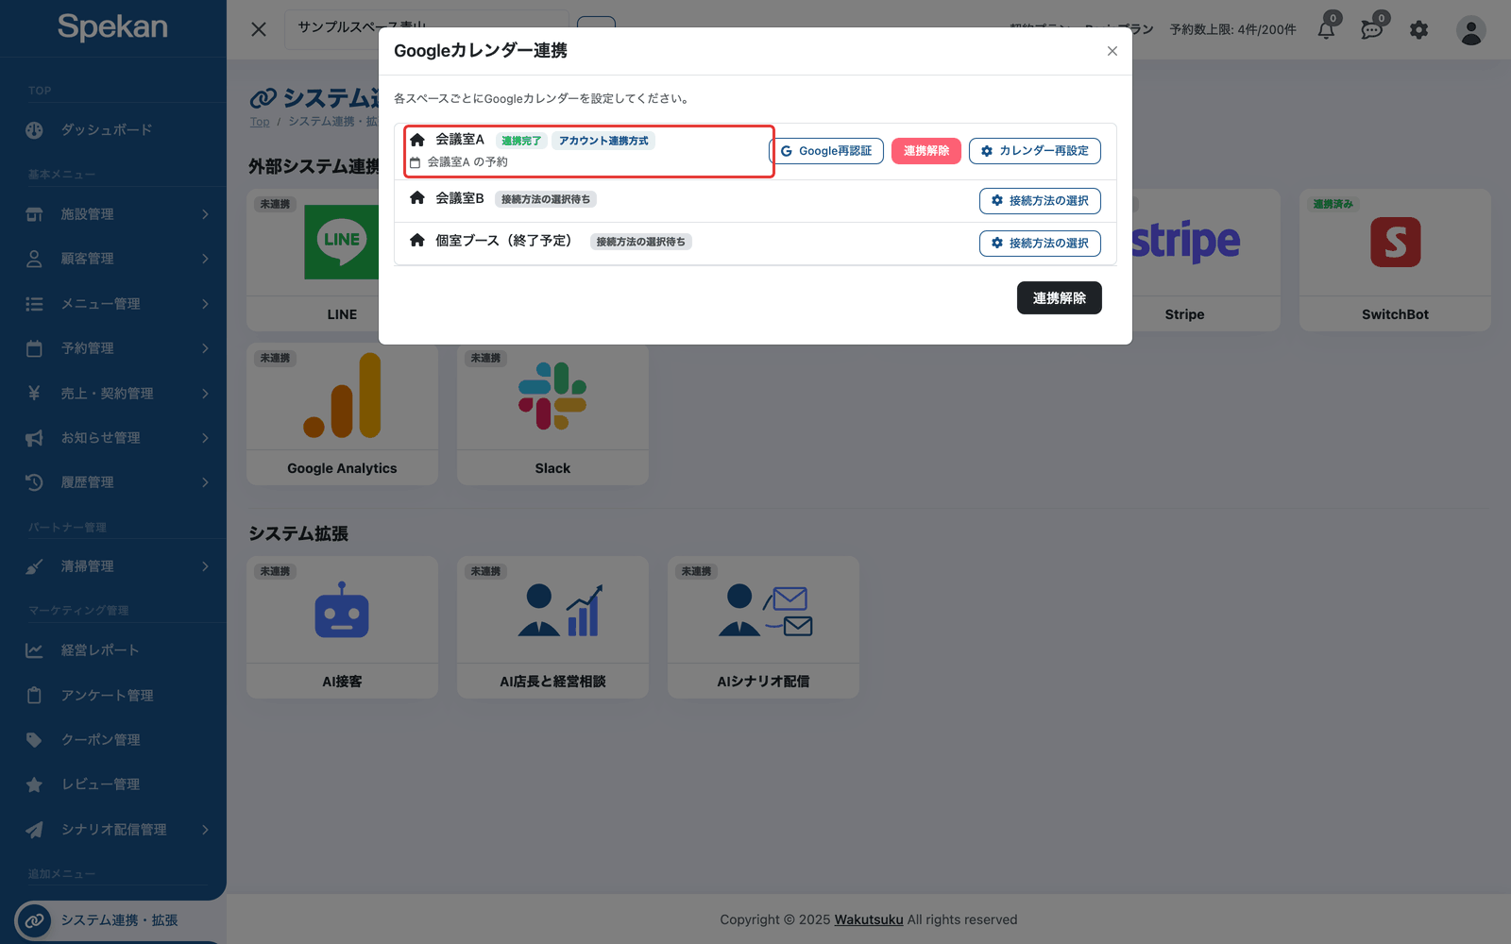Open the user profile avatar
Image resolution: width=1511 pixels, height=944 pixels.
pyautogui.click(x=1470, y=30)
